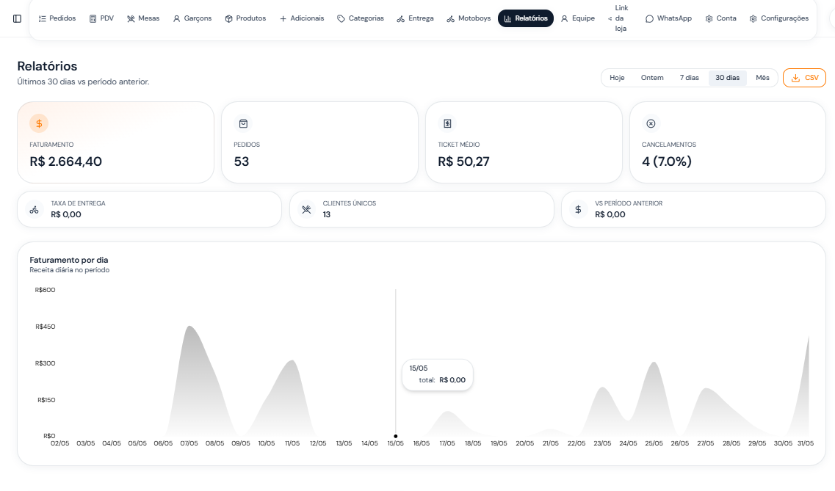The image size is (835, 491).
Task: Click the 4 (7.0%) cancellations value
Action: (x=667, y=161)
